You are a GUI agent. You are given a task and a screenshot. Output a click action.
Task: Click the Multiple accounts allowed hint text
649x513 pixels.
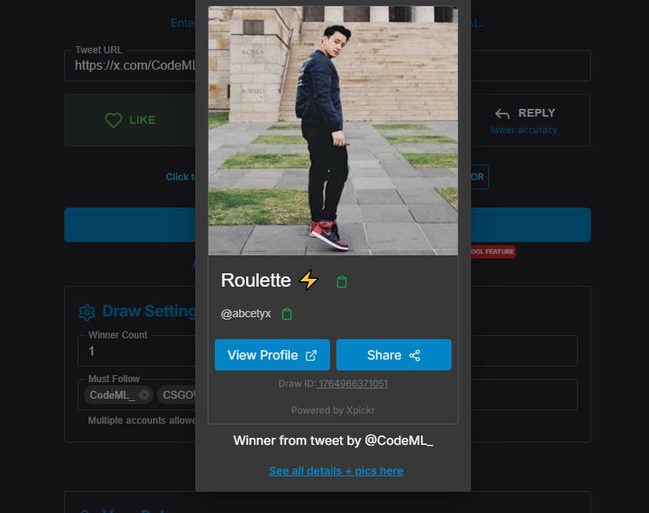point(142,421)
